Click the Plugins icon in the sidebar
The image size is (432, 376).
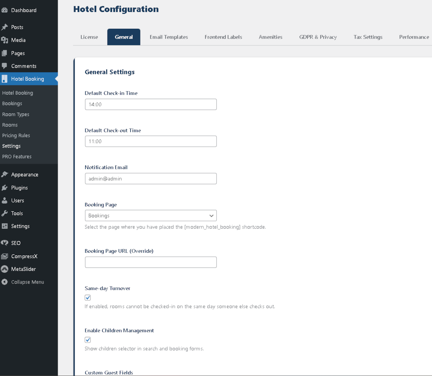tap(5, 187)
